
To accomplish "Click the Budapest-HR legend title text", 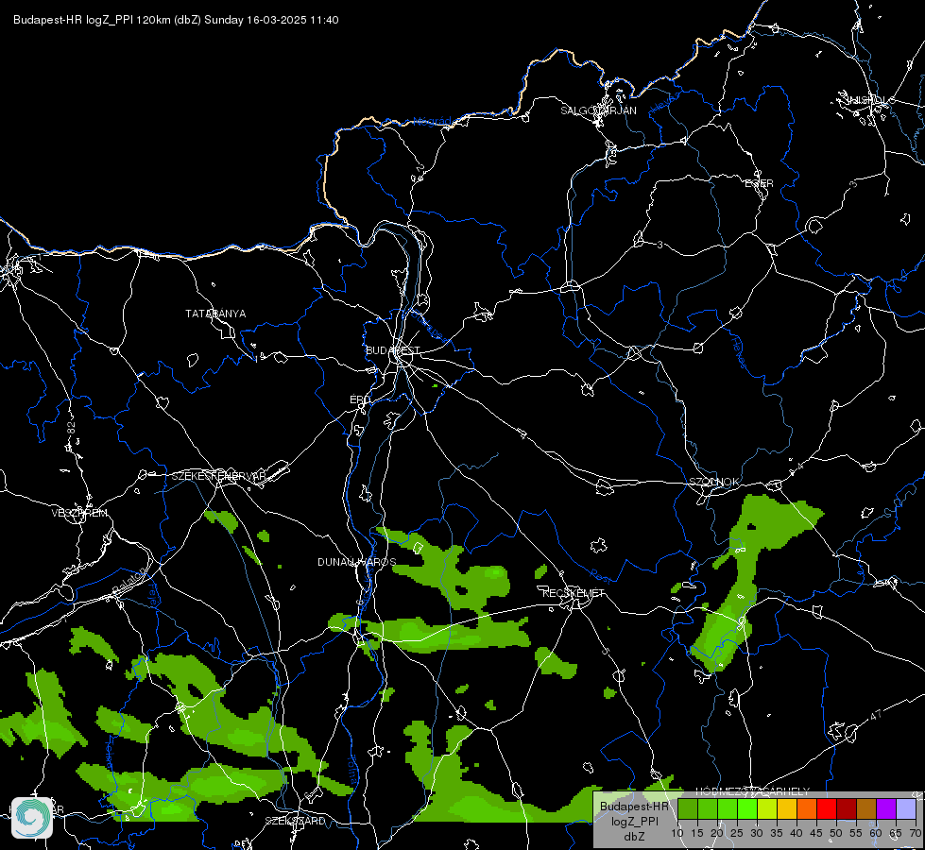I will click(634, 807).
